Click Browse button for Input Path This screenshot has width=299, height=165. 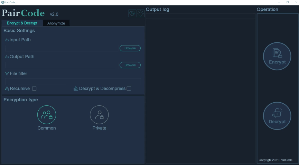[x=130, y=48]
